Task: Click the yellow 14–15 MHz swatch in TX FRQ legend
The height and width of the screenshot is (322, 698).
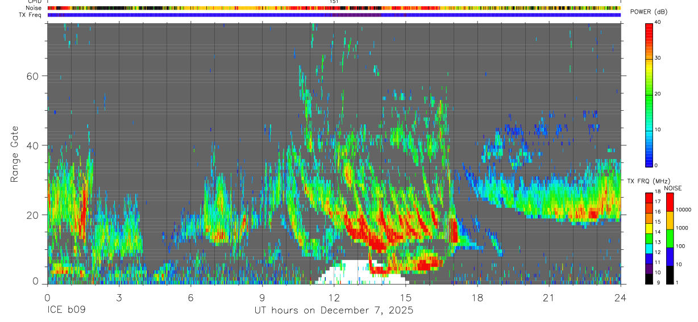Action: (x=649, y=228)
